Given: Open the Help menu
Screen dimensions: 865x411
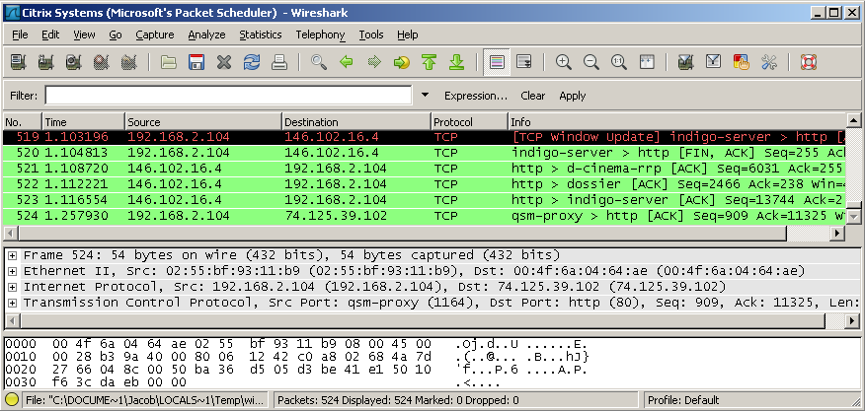Looking at the screenshot, I should tap(407, 34).
